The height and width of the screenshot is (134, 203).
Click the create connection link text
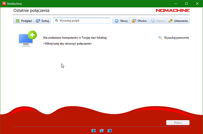tap(67, 43)
